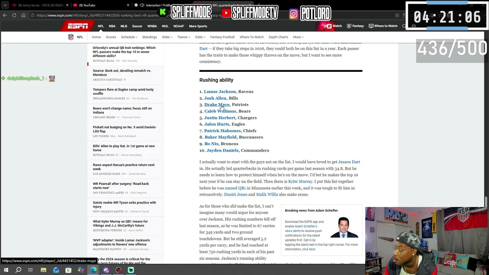The width and height of the screenshot is (489, 275).
Task: Click the Baker Mayfield player link
Action: (x=220, y=137)
